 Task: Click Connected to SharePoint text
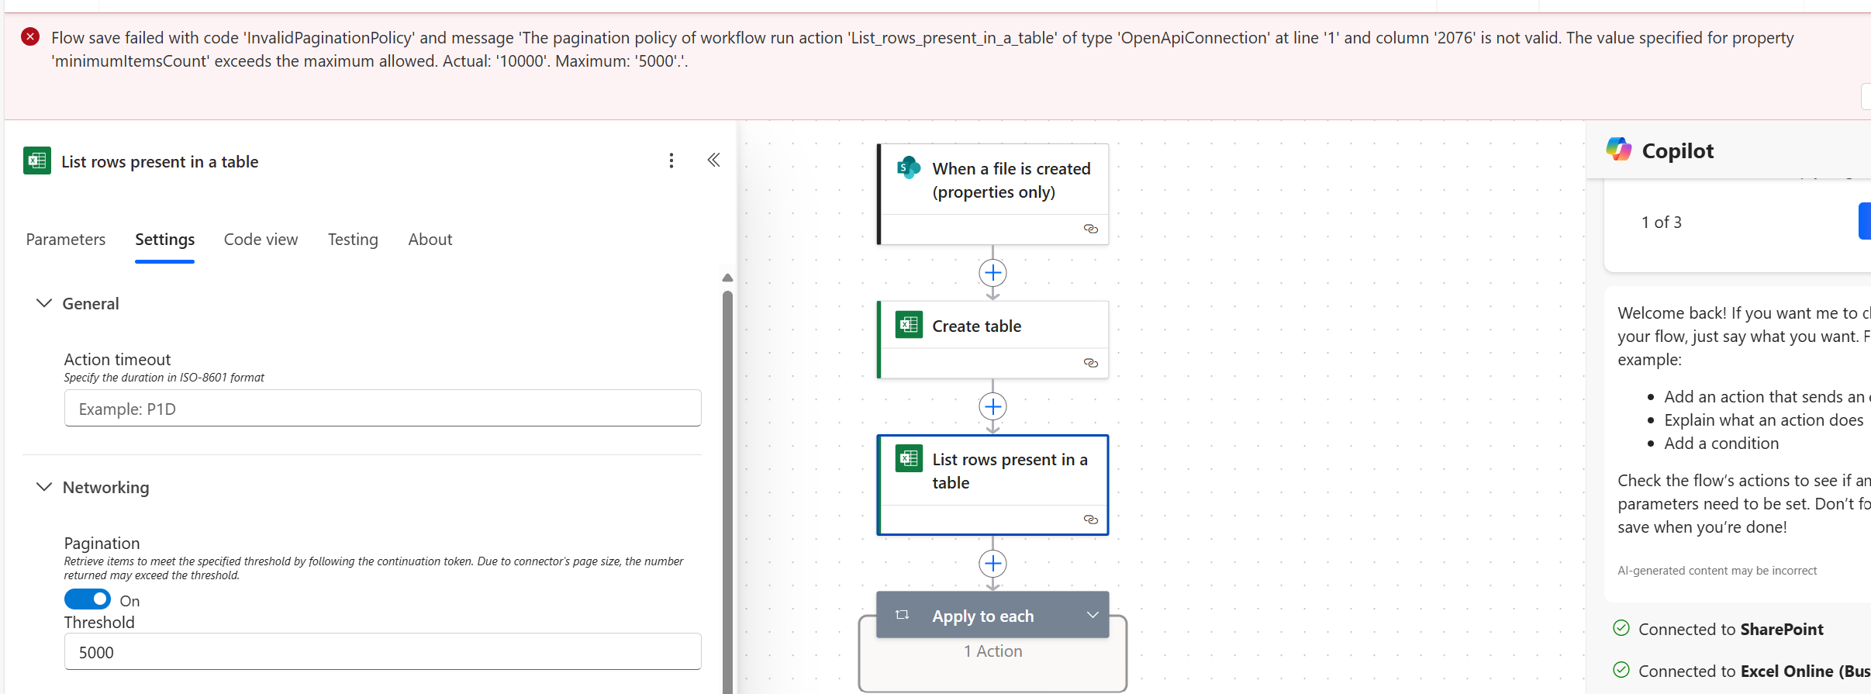coord(1731,629)
